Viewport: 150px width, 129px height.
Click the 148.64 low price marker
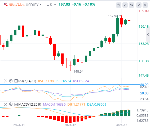78,72
